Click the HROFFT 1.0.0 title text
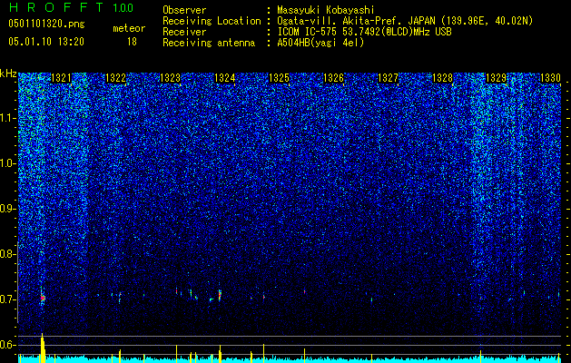571x363 pixels. point(71,7)
